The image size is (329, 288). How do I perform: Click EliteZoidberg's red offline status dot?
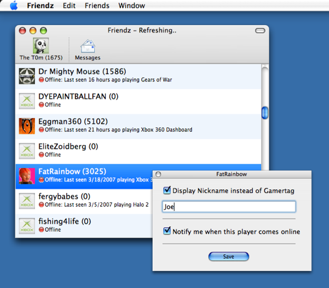click(x=41, y=155)
